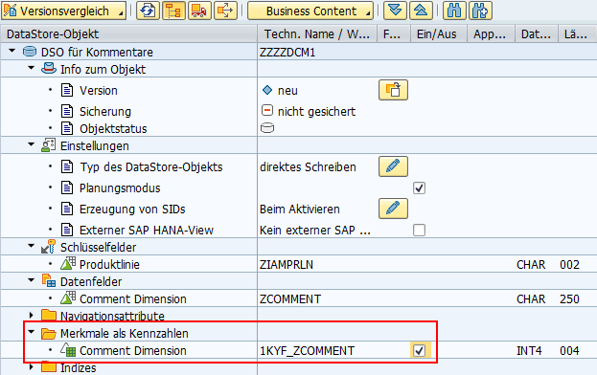Expand the Navigationsattribute folder
Image resolution: width=597 pixels, height=375 pixels.
[x=32, y=315]
